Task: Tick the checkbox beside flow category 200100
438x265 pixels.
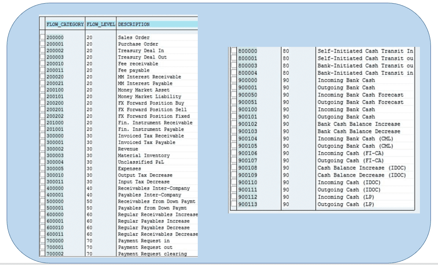Action: [x=42, y=90]
